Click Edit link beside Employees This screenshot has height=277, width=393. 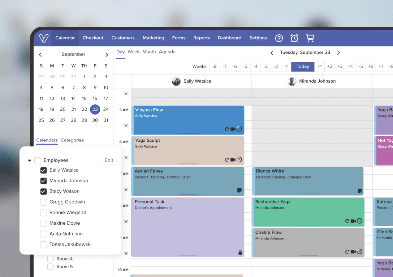tap(109, 161)
